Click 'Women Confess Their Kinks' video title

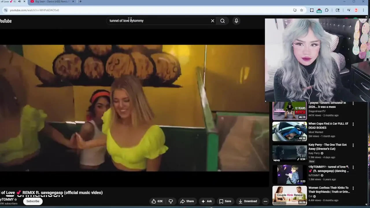329,190
